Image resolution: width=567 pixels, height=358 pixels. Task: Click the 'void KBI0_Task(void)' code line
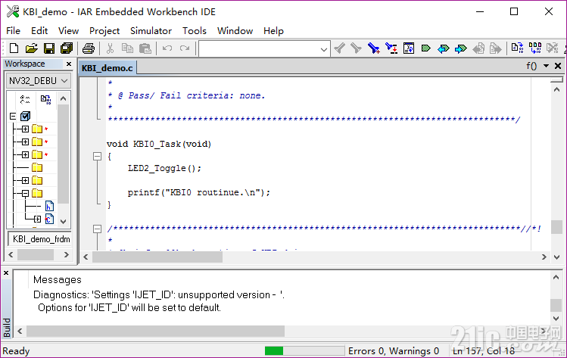pyautogui.click(x=159, y=144)
